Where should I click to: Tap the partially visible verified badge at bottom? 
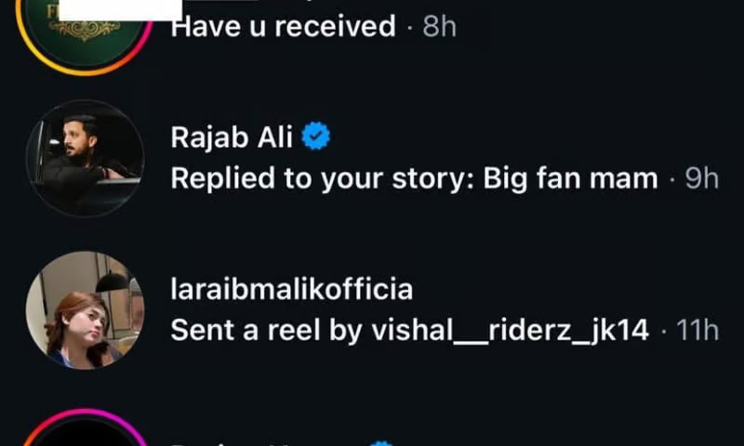click(x=382, y=443)
